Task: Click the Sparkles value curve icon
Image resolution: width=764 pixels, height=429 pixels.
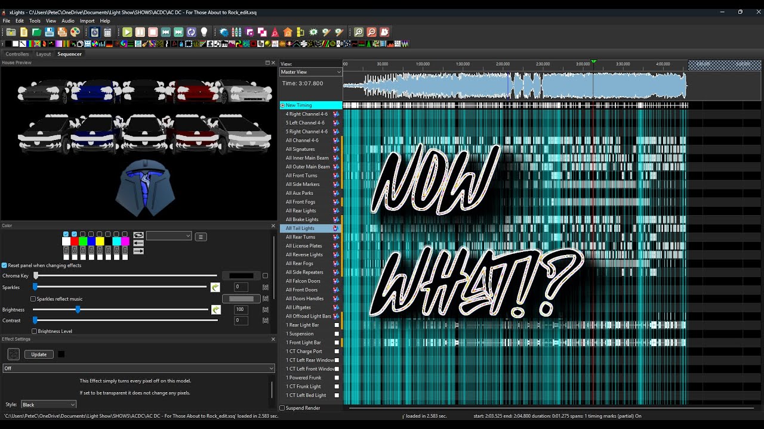Action: point(215,287)
